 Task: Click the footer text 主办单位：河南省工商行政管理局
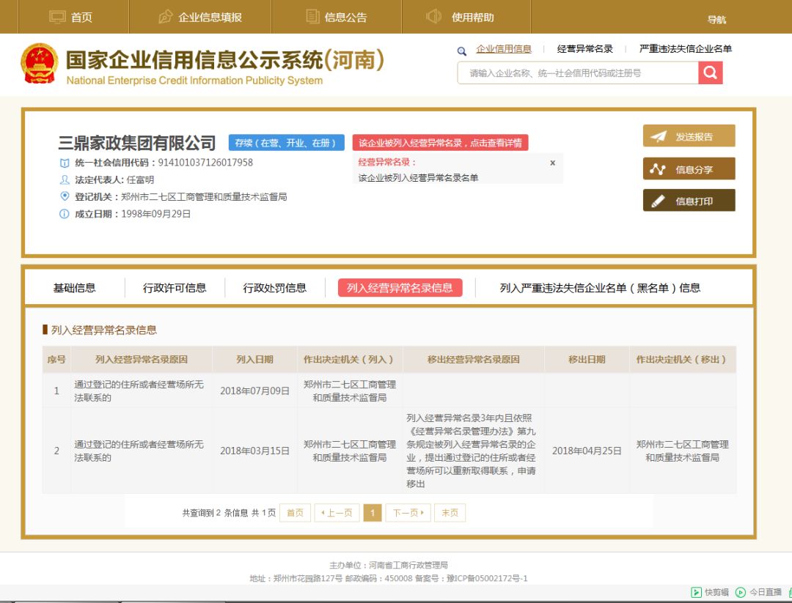pos(389,565)
